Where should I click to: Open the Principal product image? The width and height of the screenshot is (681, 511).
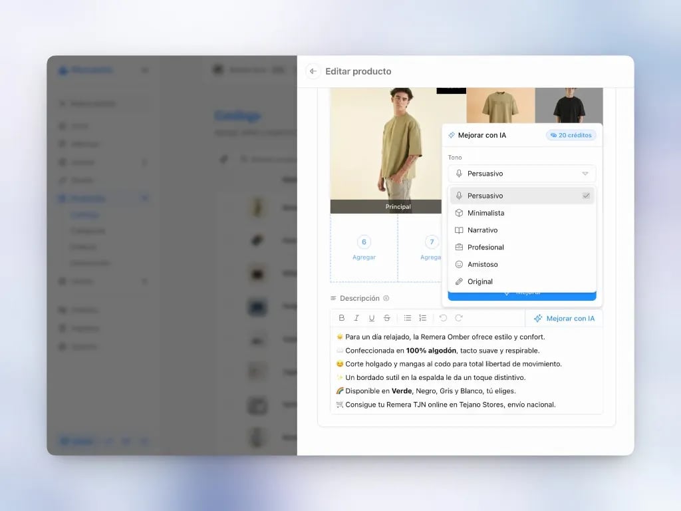tap(386, 150)
